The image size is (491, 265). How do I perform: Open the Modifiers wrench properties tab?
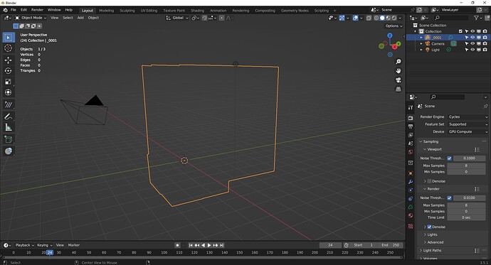pos(411,182)
